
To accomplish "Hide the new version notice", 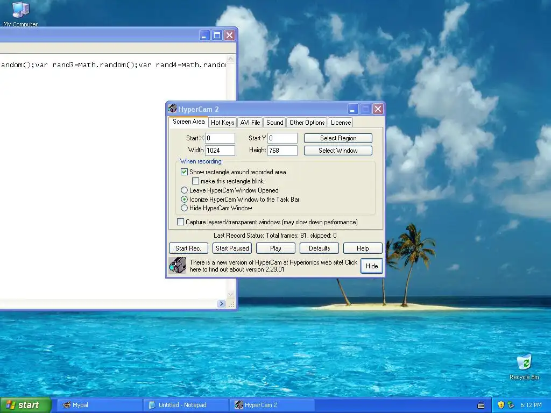I will point(371,266).
